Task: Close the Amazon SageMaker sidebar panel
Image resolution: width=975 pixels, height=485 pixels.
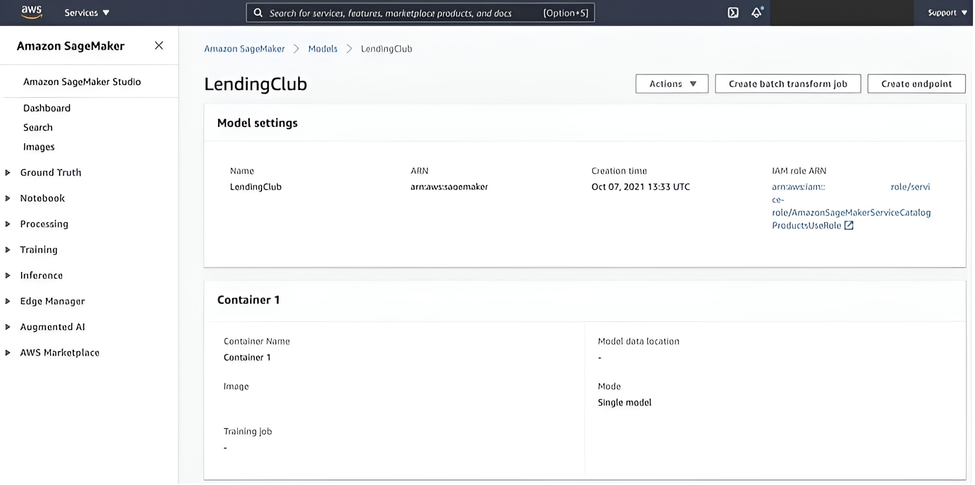Action: [x=159, y=46]
